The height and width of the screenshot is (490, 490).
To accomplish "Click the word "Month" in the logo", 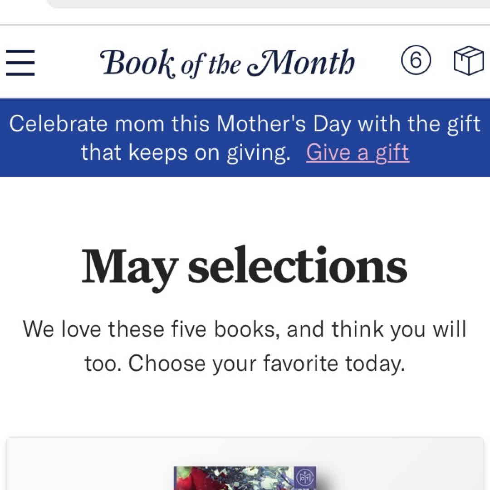I will [x=301, y=63].
